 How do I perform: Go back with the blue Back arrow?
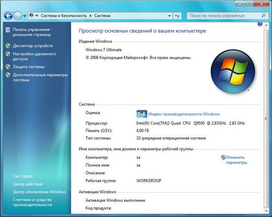(8, 16)
